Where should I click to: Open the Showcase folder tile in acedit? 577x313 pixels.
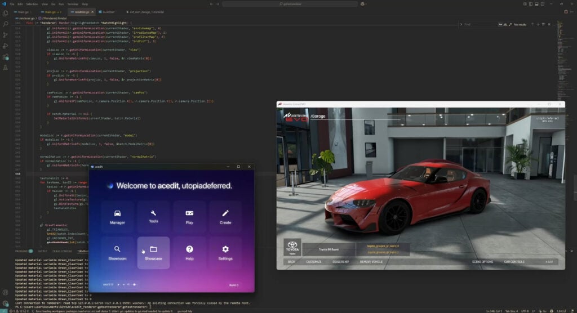153,253
